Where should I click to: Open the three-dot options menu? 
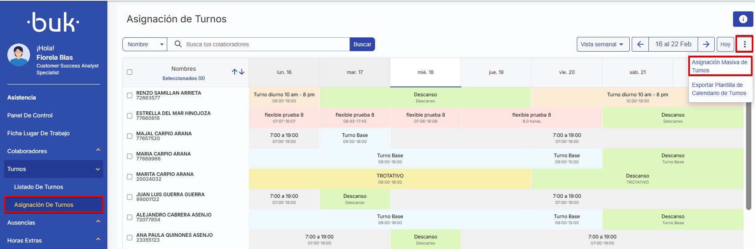coord(744,44)
